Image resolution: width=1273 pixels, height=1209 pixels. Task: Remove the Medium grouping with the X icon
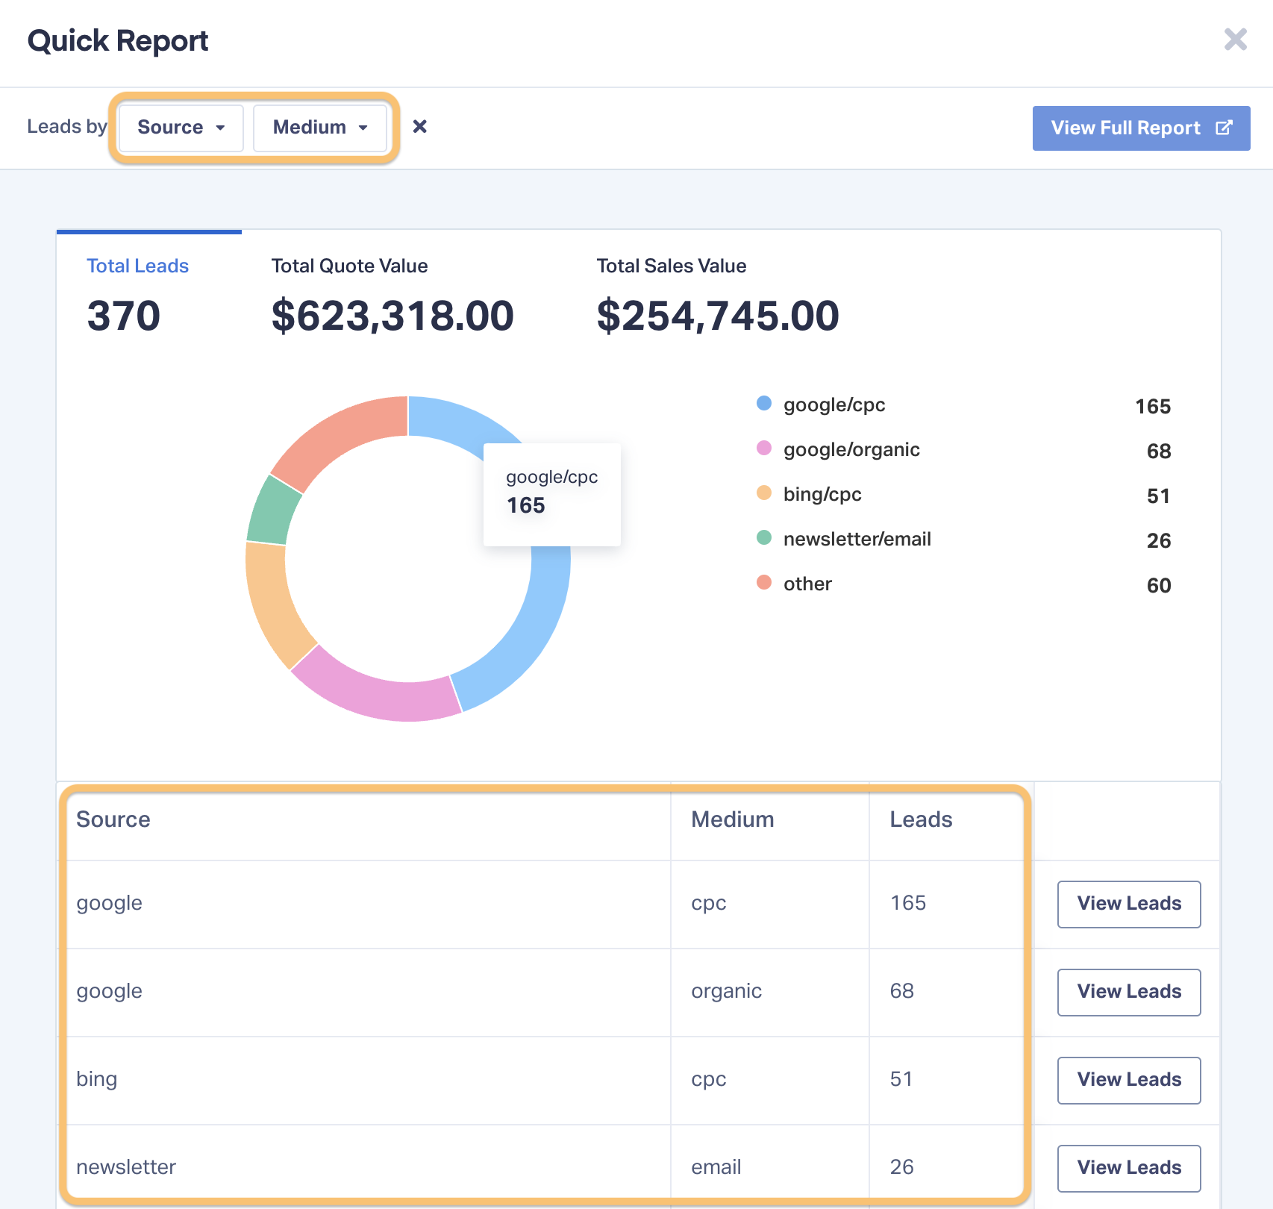[x=420, y=127]
